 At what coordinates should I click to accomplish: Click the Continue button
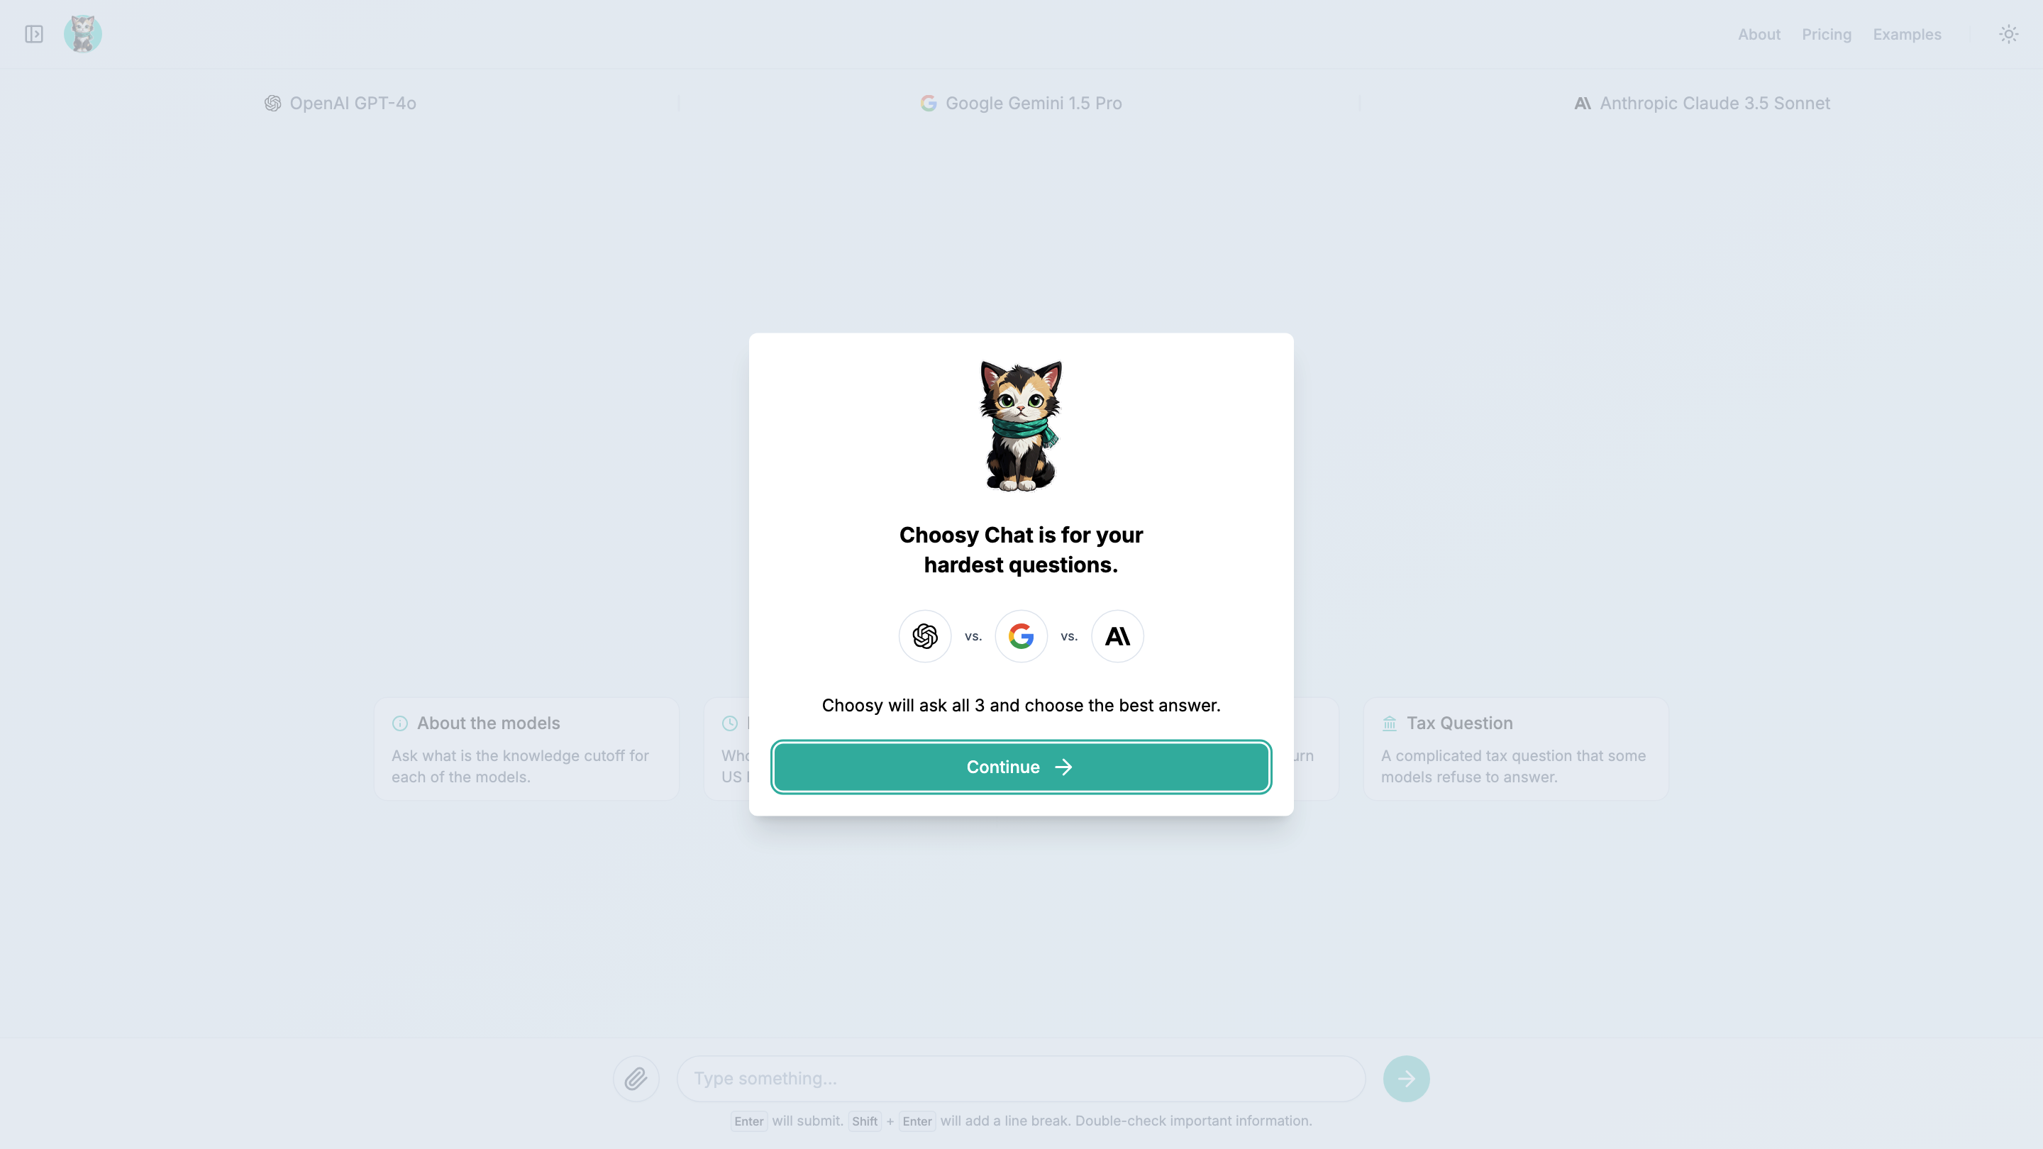pos(1021,767)
